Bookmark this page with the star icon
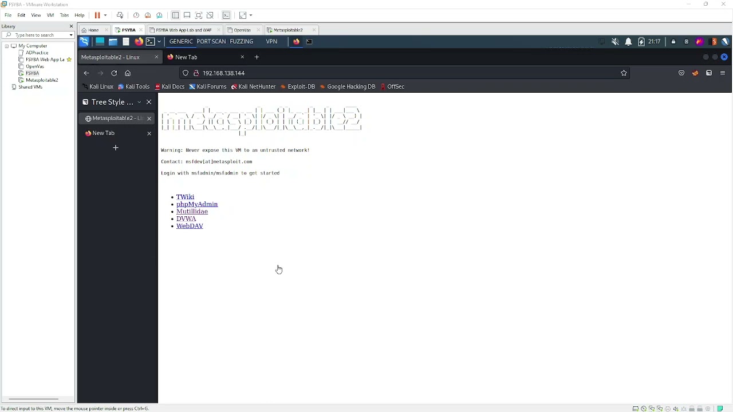 click(624, 73)
